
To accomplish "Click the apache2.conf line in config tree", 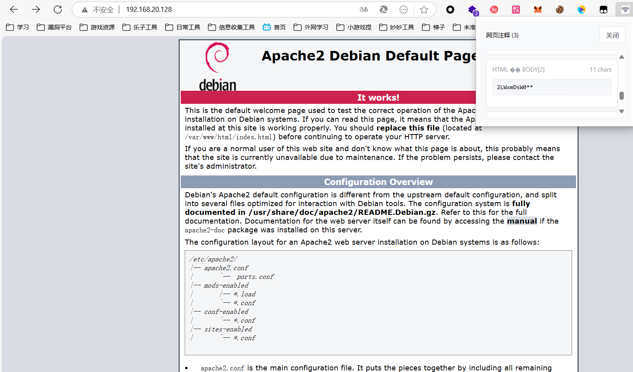I will pos(226,268).
